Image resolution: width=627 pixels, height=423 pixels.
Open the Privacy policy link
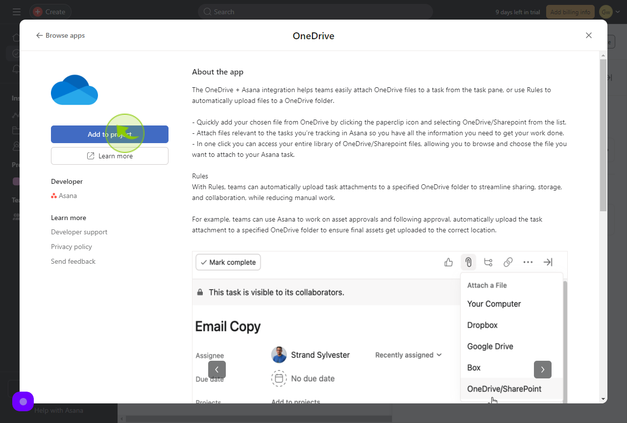coord(72,247)
